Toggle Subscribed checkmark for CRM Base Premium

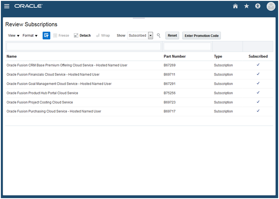click(x=258, y=65)
